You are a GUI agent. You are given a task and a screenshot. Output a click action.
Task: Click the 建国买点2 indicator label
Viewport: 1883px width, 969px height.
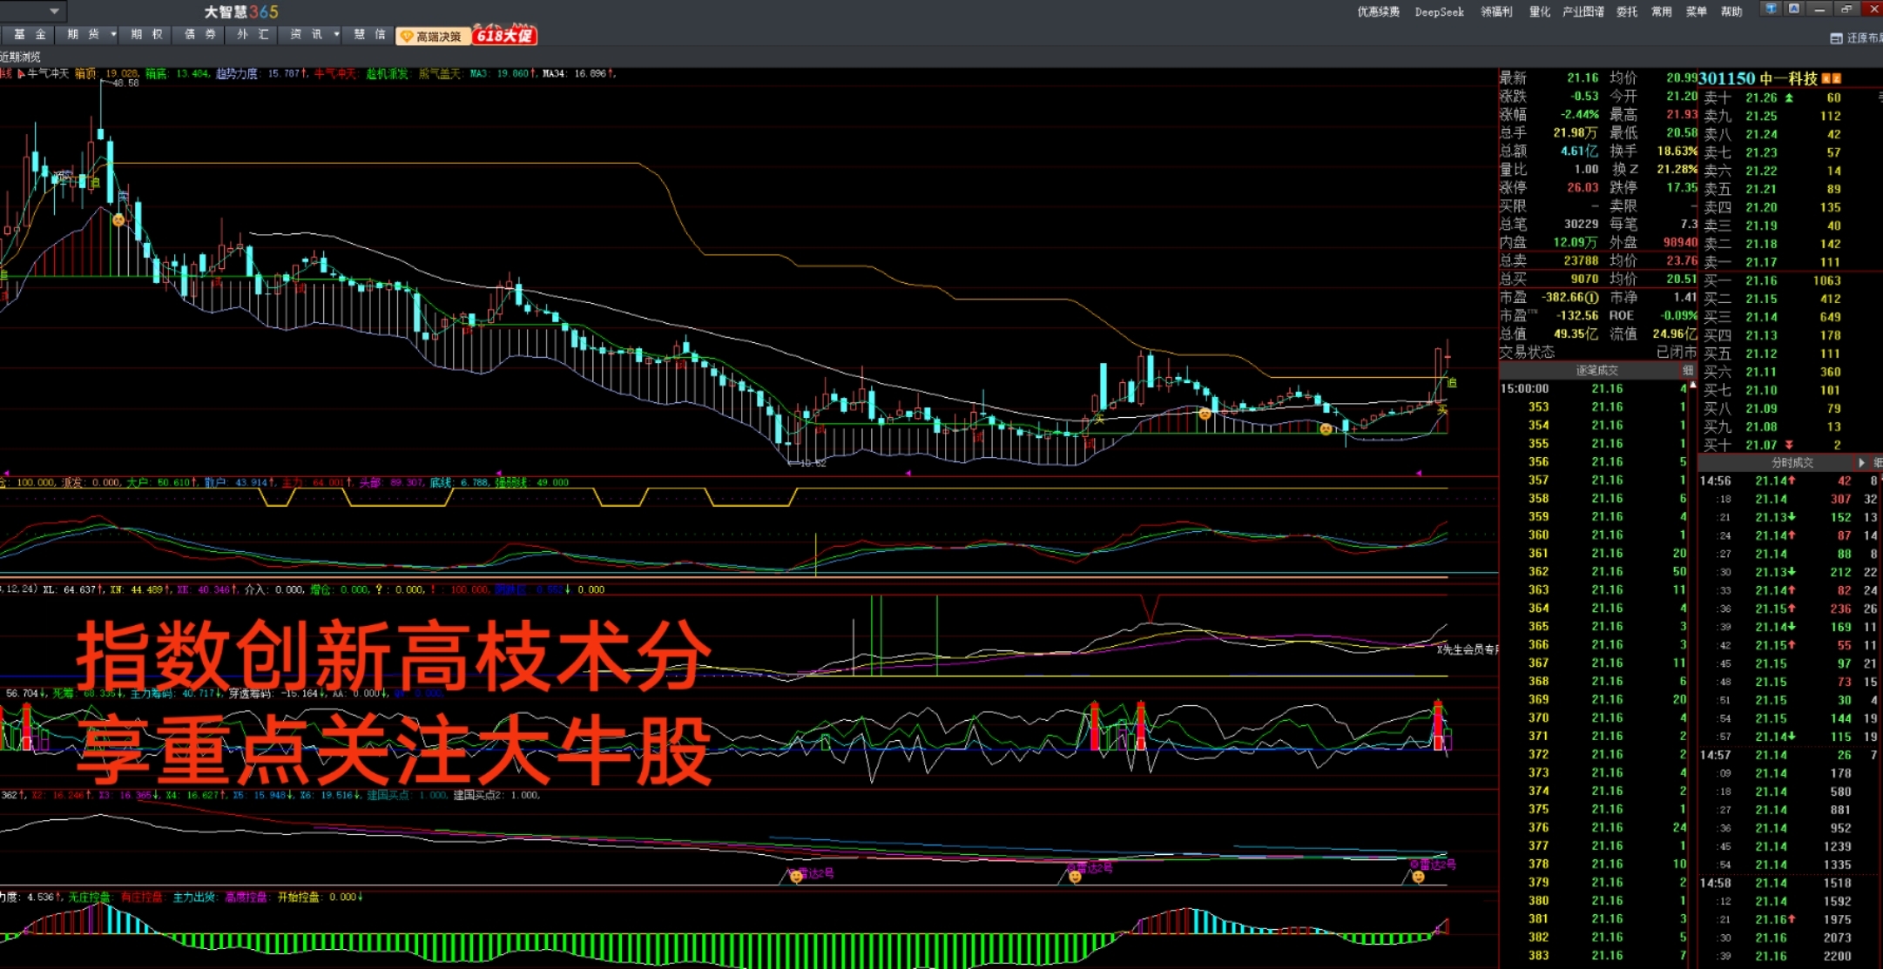pos(496,795)
